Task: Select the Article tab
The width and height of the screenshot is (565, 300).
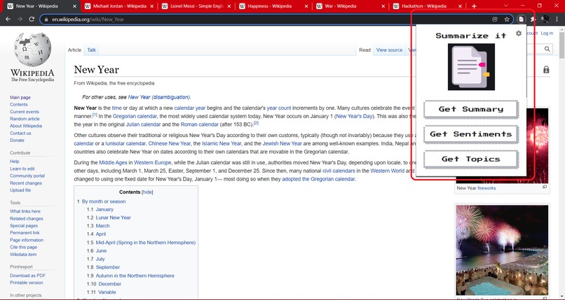Action: click(74, 50)
